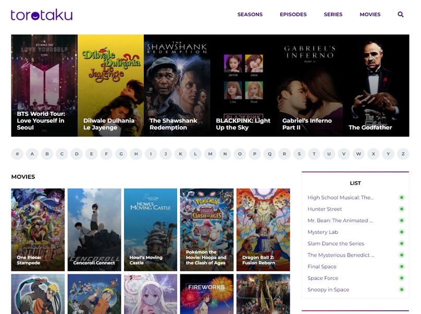Viewport: 421px width, 314px height.
Task: Open the Movies menu link
Action: 370,15
